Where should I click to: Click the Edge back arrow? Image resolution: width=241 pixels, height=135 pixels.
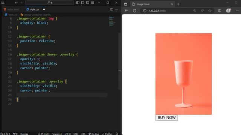click(127, 11)
